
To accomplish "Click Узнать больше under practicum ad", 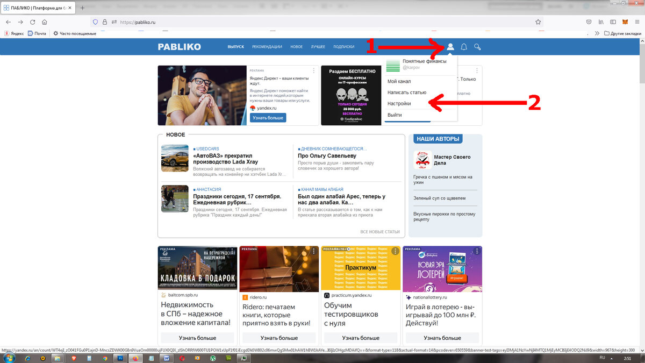I will click(x=361, y=338).
